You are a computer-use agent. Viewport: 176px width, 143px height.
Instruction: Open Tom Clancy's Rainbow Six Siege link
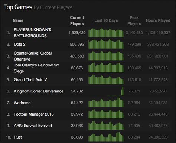[x=36, y=68]
